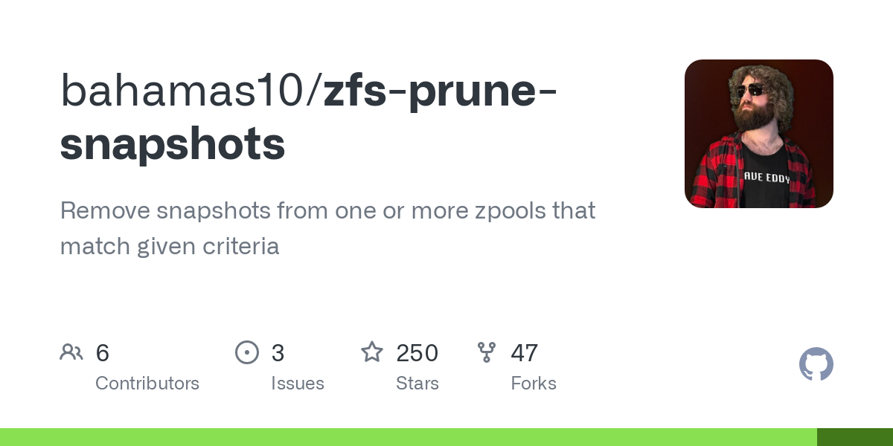The image size is (893, 446).
Task: Click the Issues circle-dot icon
Action: (x=247, y=352)
